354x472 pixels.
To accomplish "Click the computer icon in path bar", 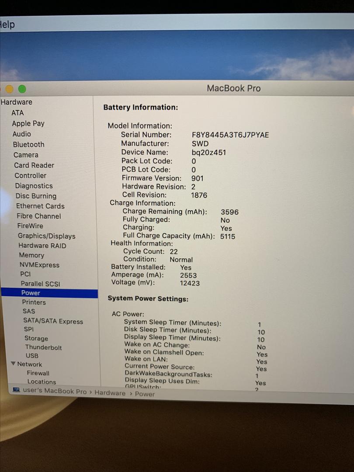I will pos(16,390).
